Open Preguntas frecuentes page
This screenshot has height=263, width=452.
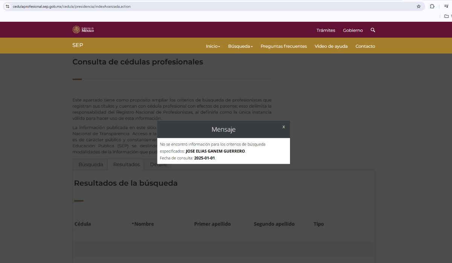[x=284, y=46]
